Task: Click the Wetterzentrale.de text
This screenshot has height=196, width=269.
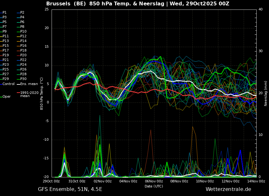Action: [x=228, y=189]
